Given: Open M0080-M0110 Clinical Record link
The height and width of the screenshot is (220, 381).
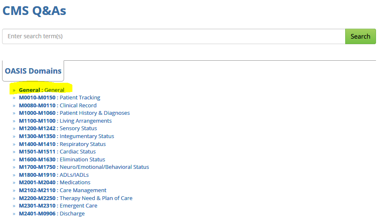Looking at the screenshot, I should click(58, 105).
